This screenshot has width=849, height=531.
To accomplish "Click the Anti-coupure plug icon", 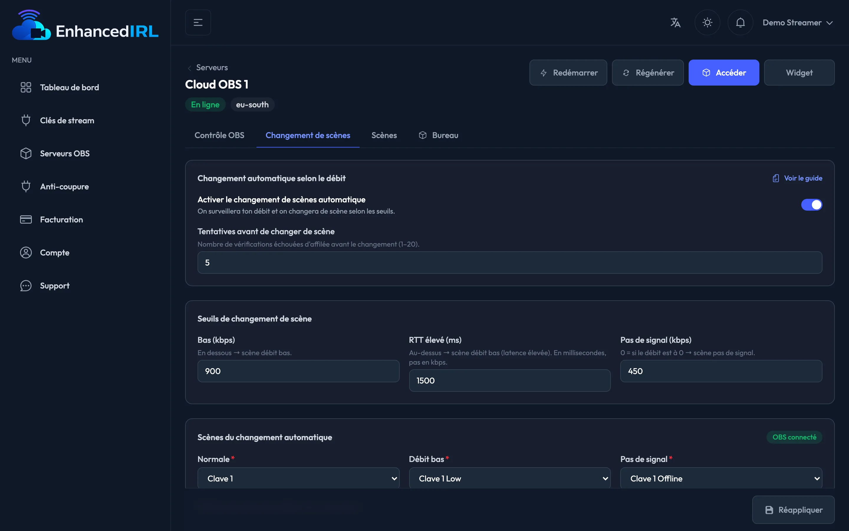I will (x=26, y=186).
